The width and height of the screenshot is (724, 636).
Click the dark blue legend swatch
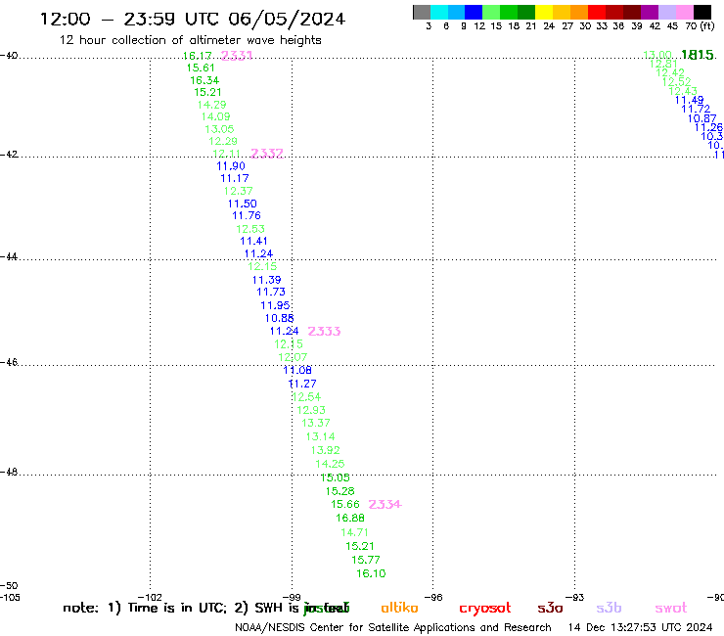coord(474,12)
